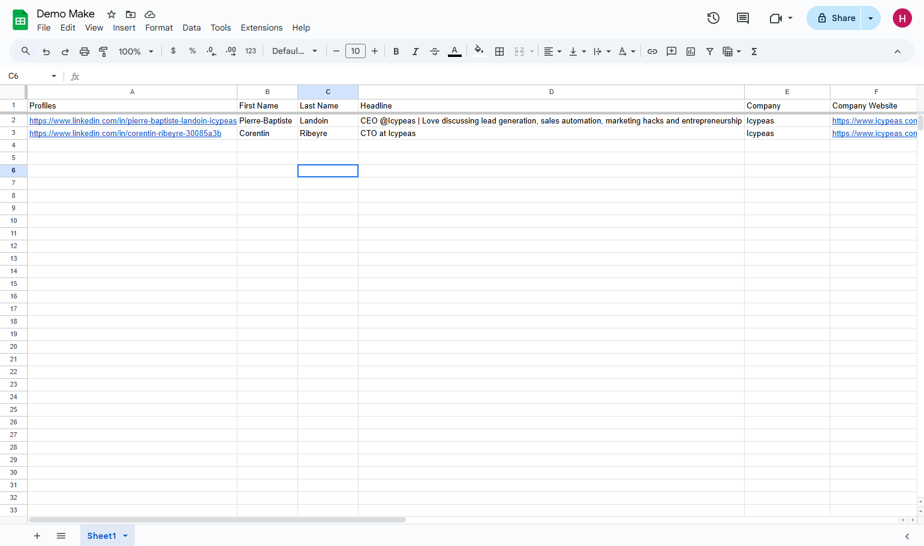Open the zoom 100% dropdown

136,52
